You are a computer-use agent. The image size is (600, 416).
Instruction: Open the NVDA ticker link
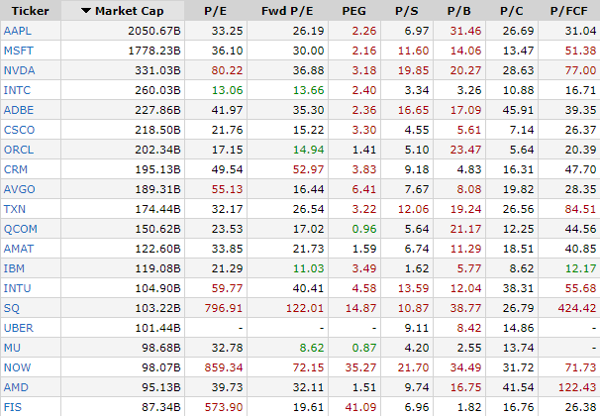tap(19, 70)
